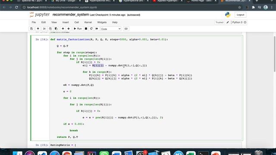Click the Trusted notebook indicator

coord(220,22)
